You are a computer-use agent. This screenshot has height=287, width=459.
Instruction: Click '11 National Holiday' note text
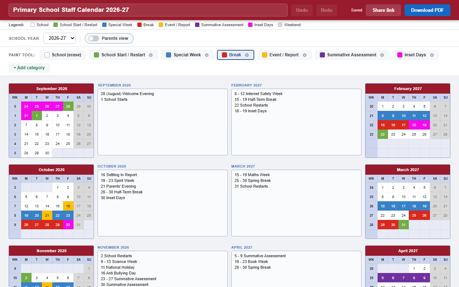point(118,267)
